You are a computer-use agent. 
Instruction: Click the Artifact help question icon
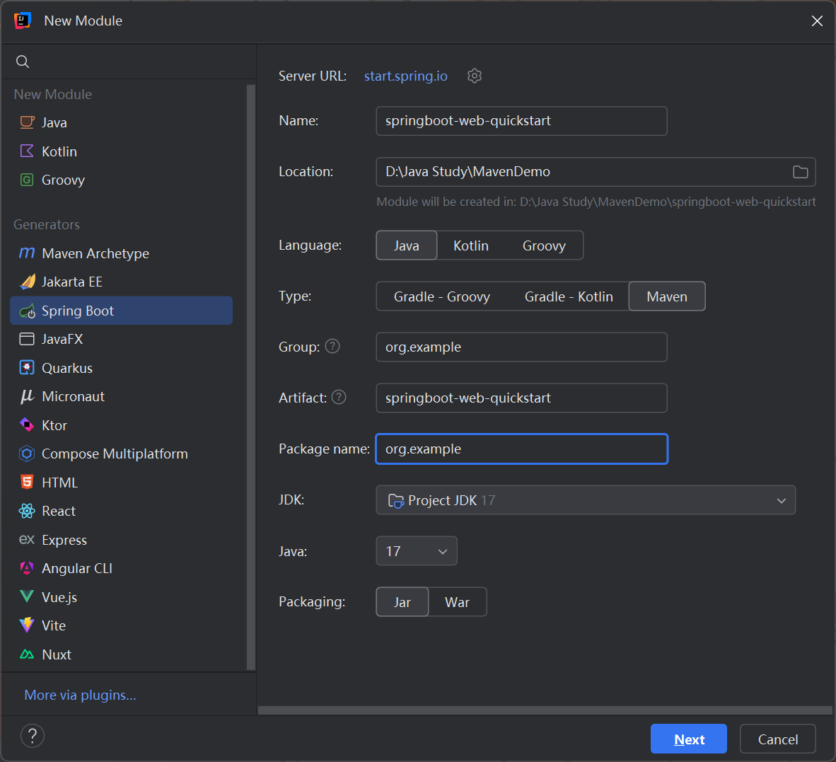click(x=339, y=397)
